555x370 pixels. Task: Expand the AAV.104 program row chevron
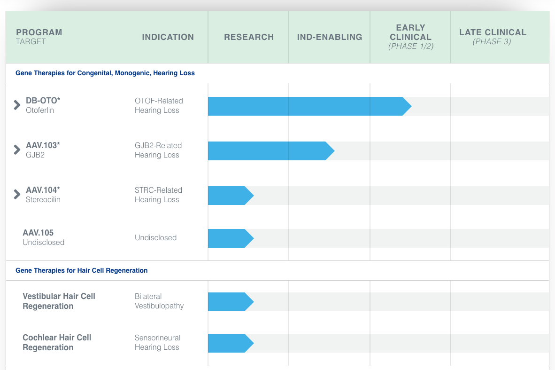pyautogui.click(x=17, y=194)
